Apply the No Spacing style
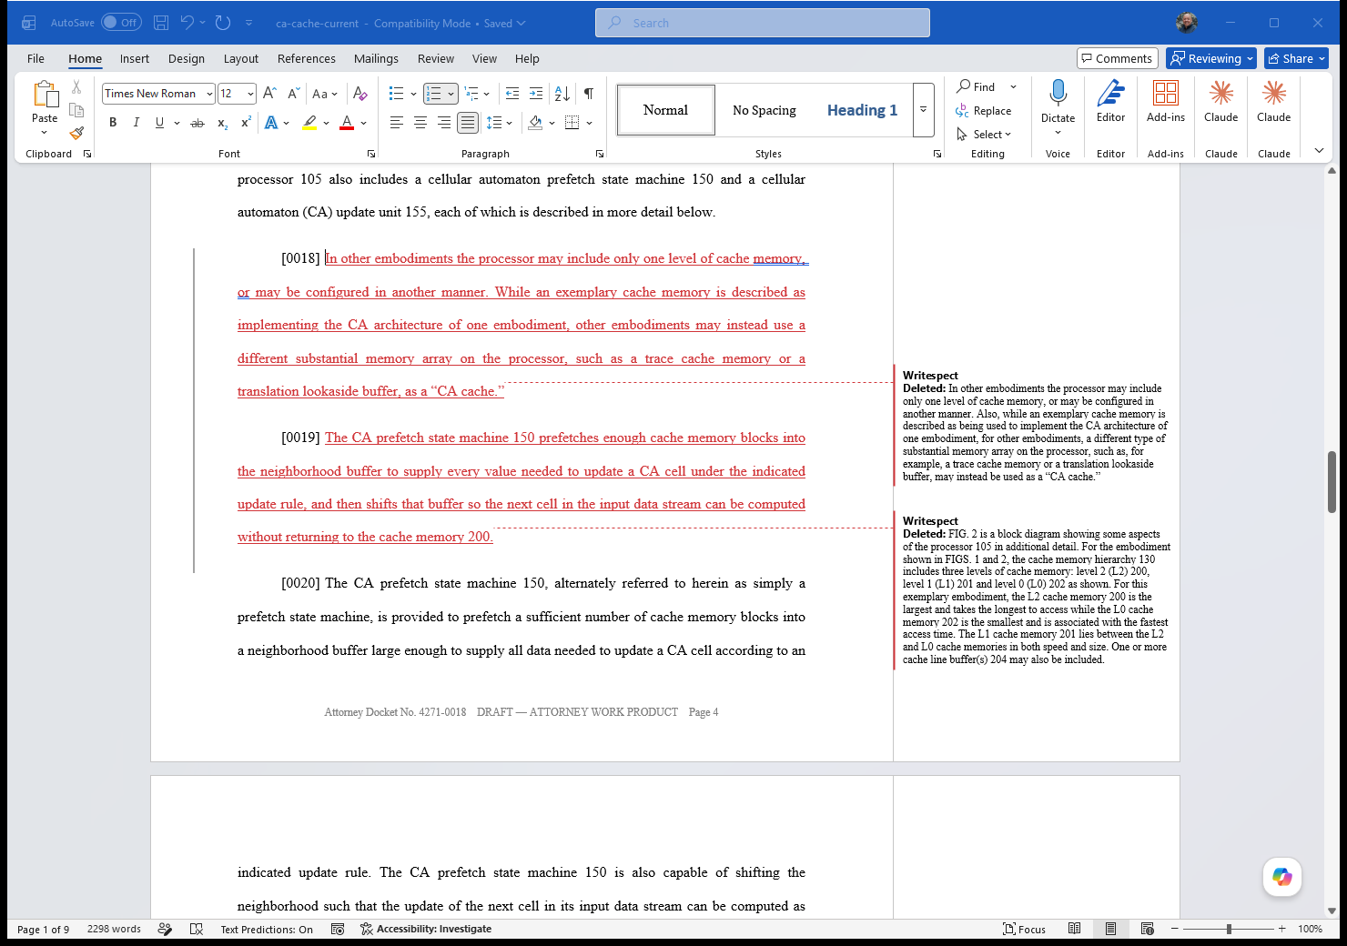This screenshot has width=1347, height=946. [765, 110]
